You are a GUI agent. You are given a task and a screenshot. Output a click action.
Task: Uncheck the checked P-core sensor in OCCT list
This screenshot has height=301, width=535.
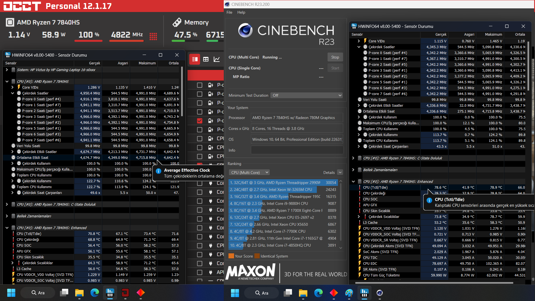pos(200,121)
